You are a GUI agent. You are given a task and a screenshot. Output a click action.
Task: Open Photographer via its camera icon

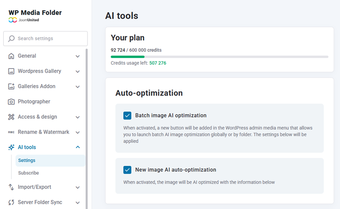[11, 102]
